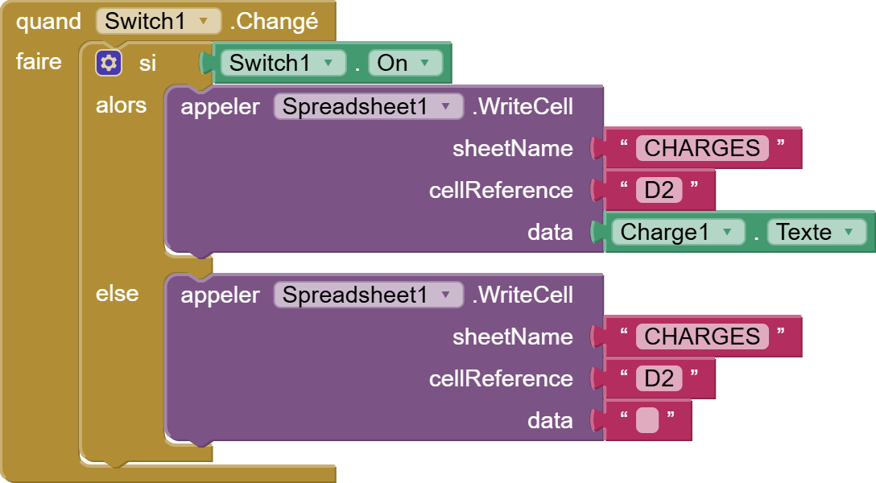
Task: Open first Spreadsheet1 component dropdown
Action: [368, 106]
